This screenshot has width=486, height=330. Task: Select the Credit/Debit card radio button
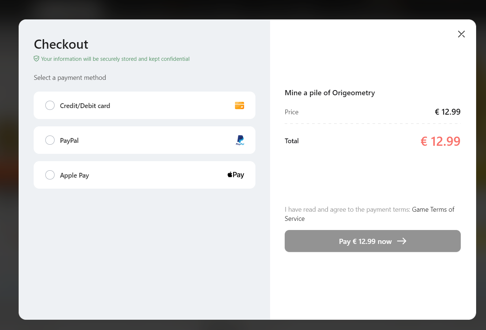click(x=50, y=105)
